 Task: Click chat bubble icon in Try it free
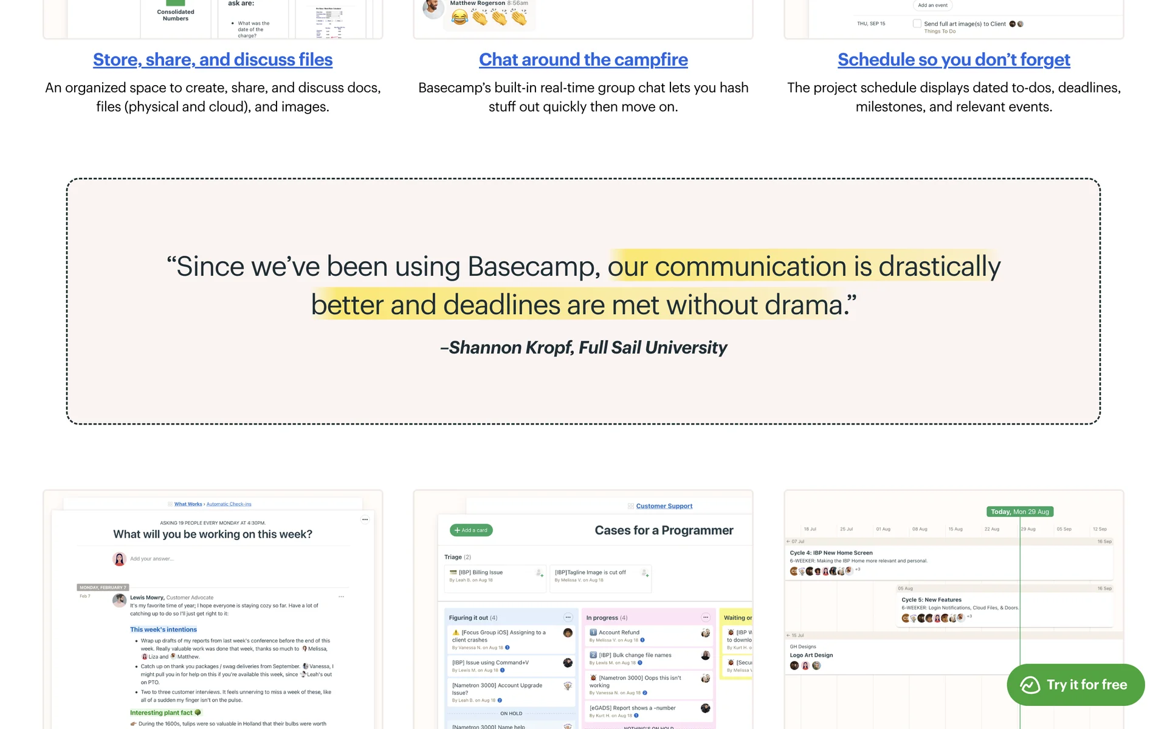pyautogui.click(x=1030, y=685)
